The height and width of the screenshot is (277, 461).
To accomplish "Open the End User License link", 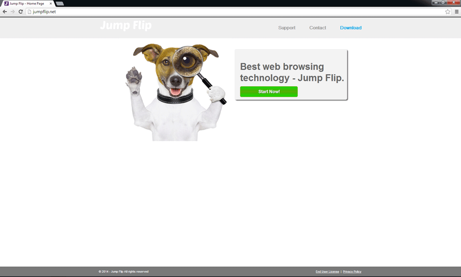I will pyautogui.click(x=327, y=272).
